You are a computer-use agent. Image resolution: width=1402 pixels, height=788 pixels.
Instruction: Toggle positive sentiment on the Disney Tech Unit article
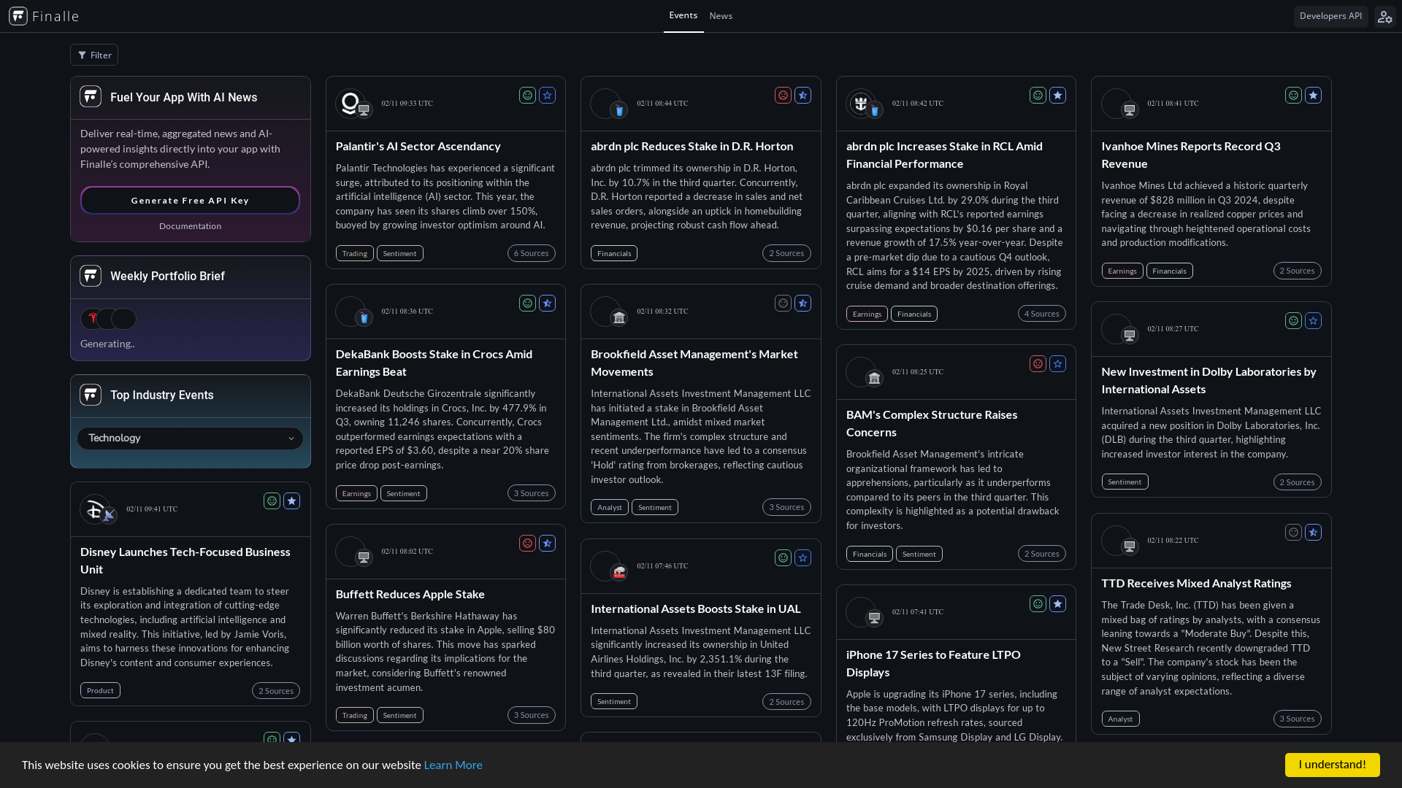[272, 501]
